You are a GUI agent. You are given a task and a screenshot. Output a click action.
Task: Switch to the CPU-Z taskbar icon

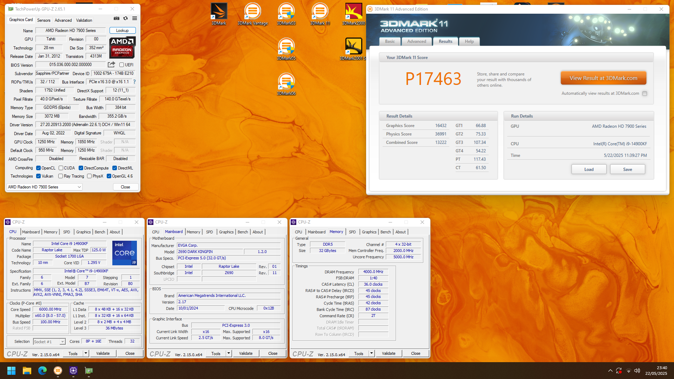tap(73, 371)
